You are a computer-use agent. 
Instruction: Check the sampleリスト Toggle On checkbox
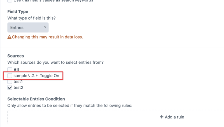point(10,76)
